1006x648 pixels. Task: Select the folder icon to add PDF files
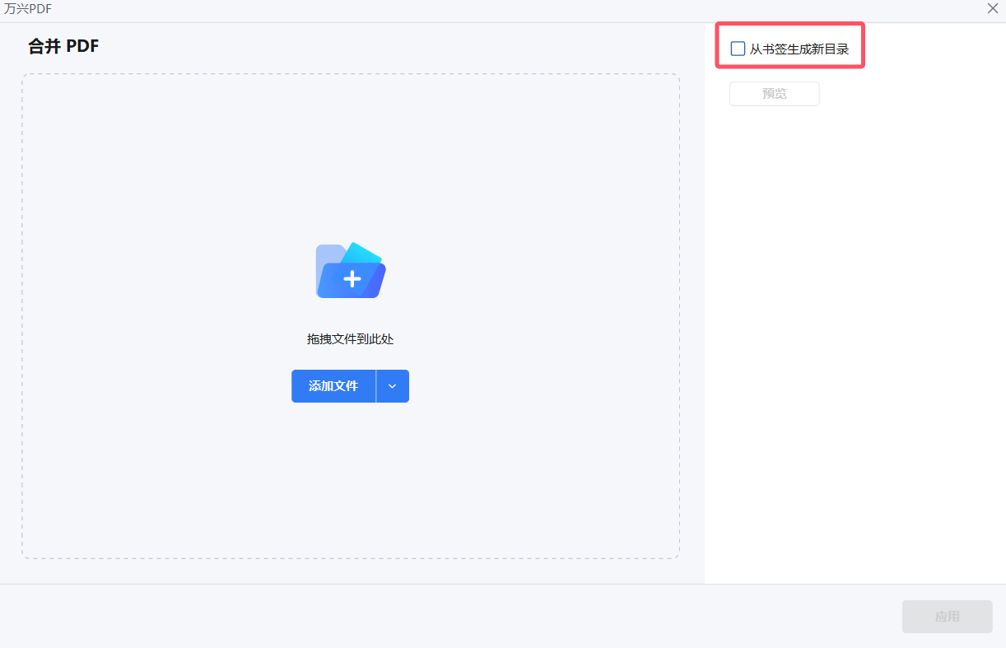tap(350, 270)
